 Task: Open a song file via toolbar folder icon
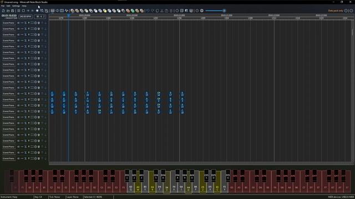pos(8,11)
